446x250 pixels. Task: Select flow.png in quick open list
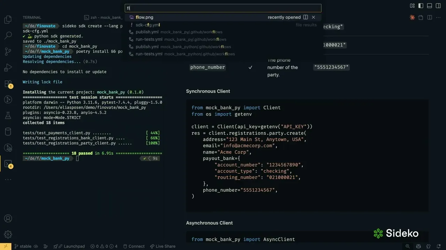click(223, 17)
